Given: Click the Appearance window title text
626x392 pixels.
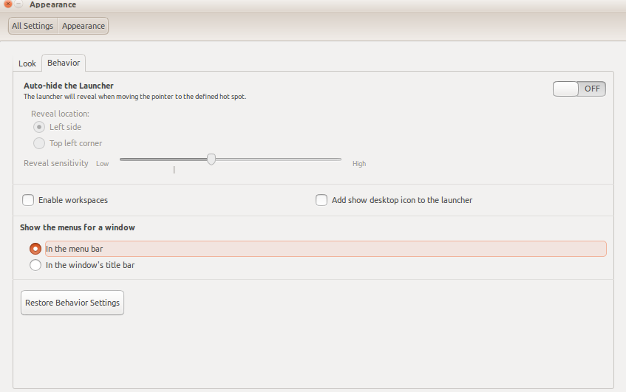Looking at the screenshot, I should click(52, 4).
